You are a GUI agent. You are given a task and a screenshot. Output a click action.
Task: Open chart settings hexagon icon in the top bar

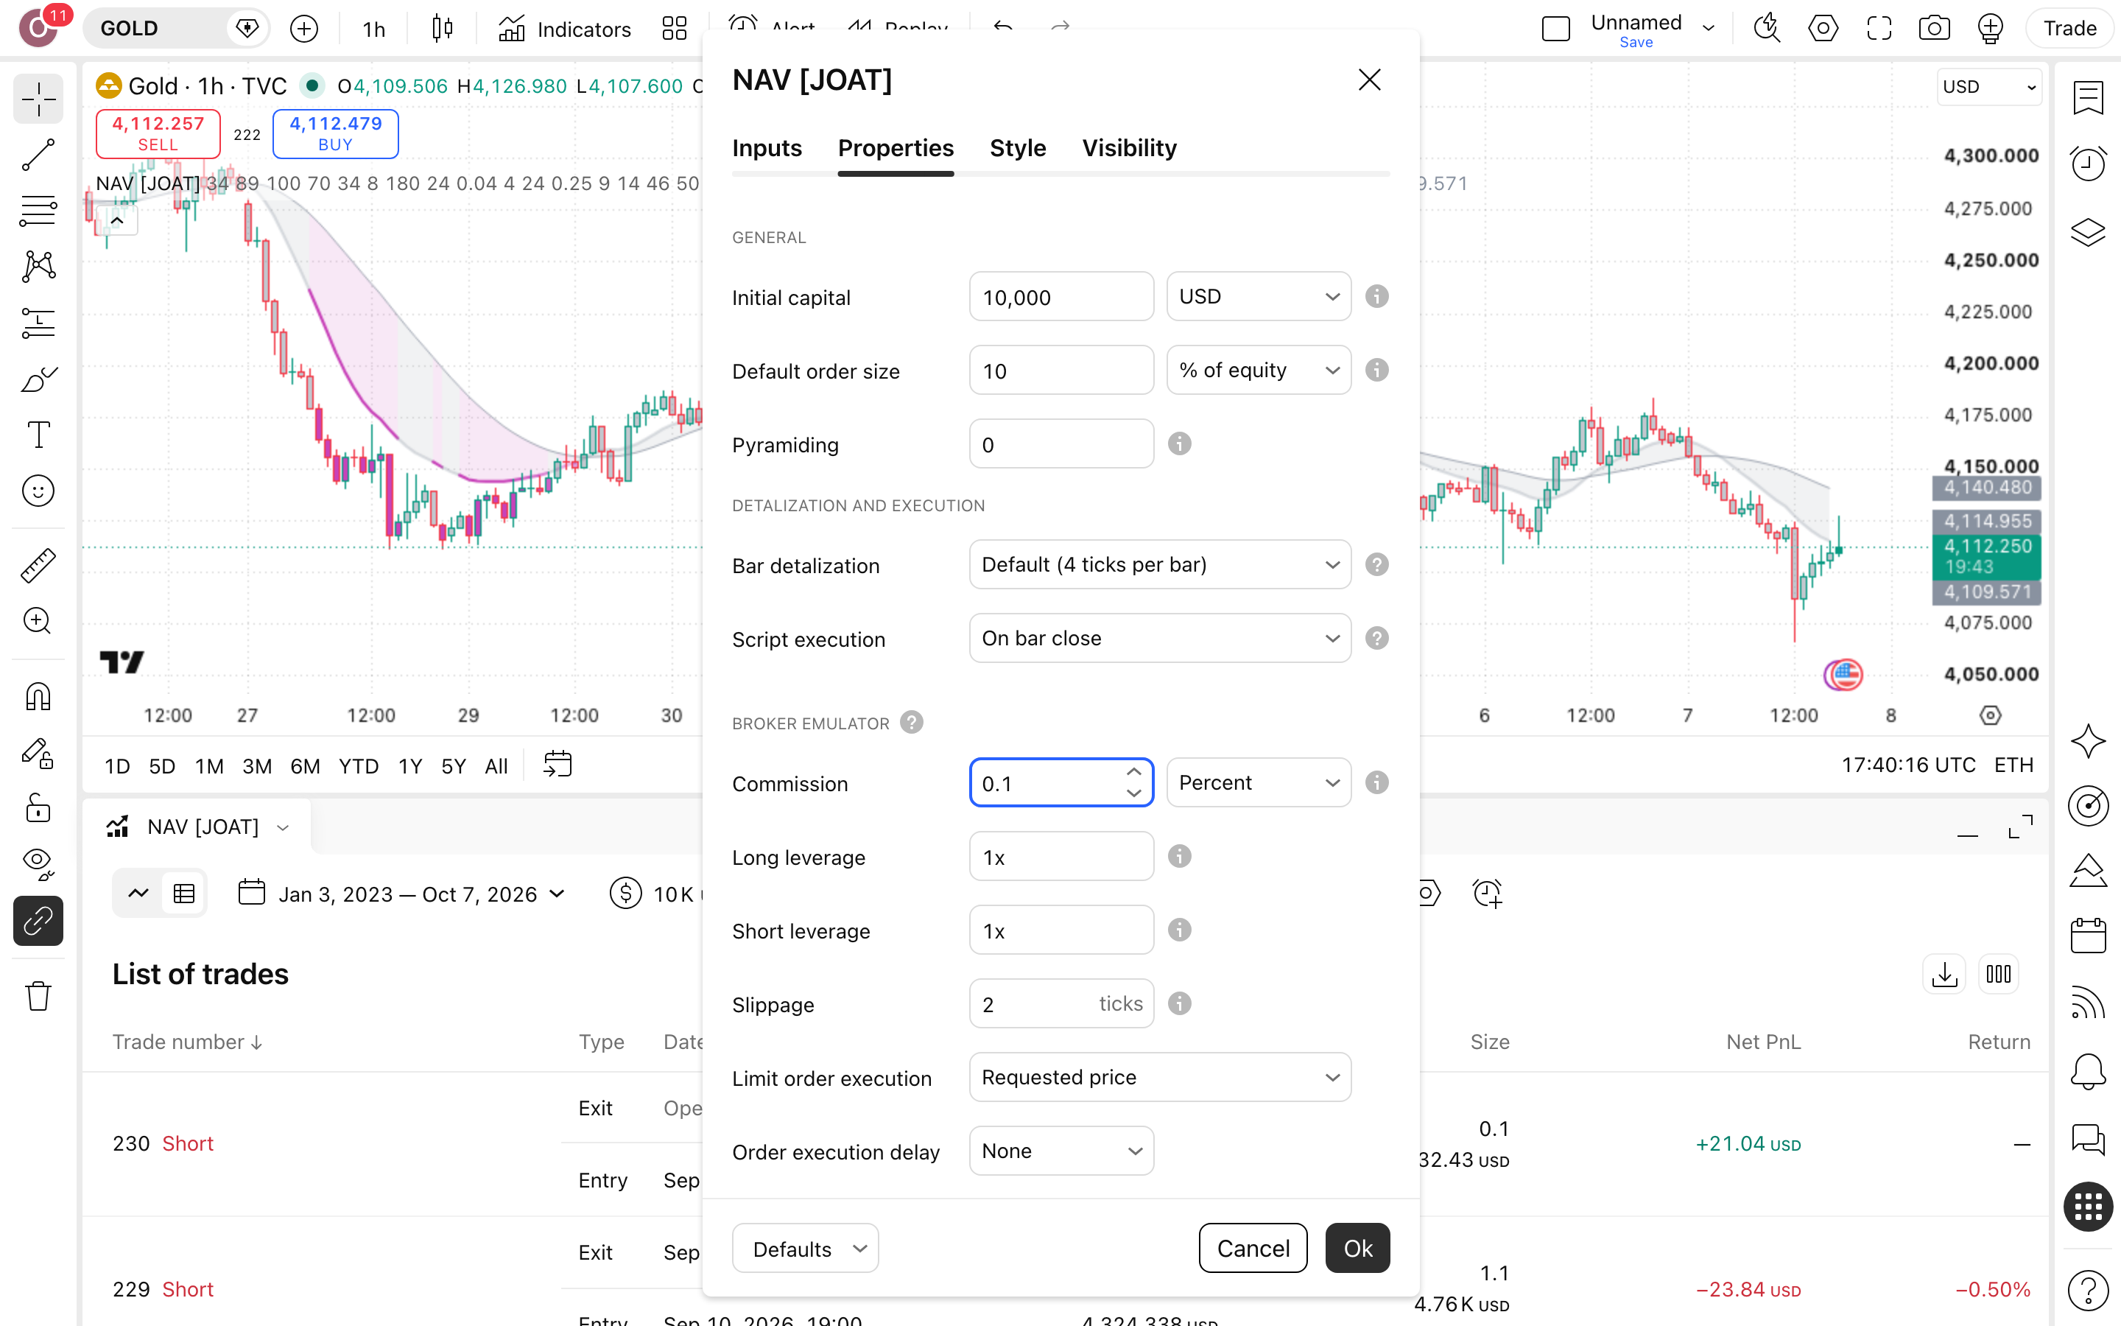tap(1823, 28)
